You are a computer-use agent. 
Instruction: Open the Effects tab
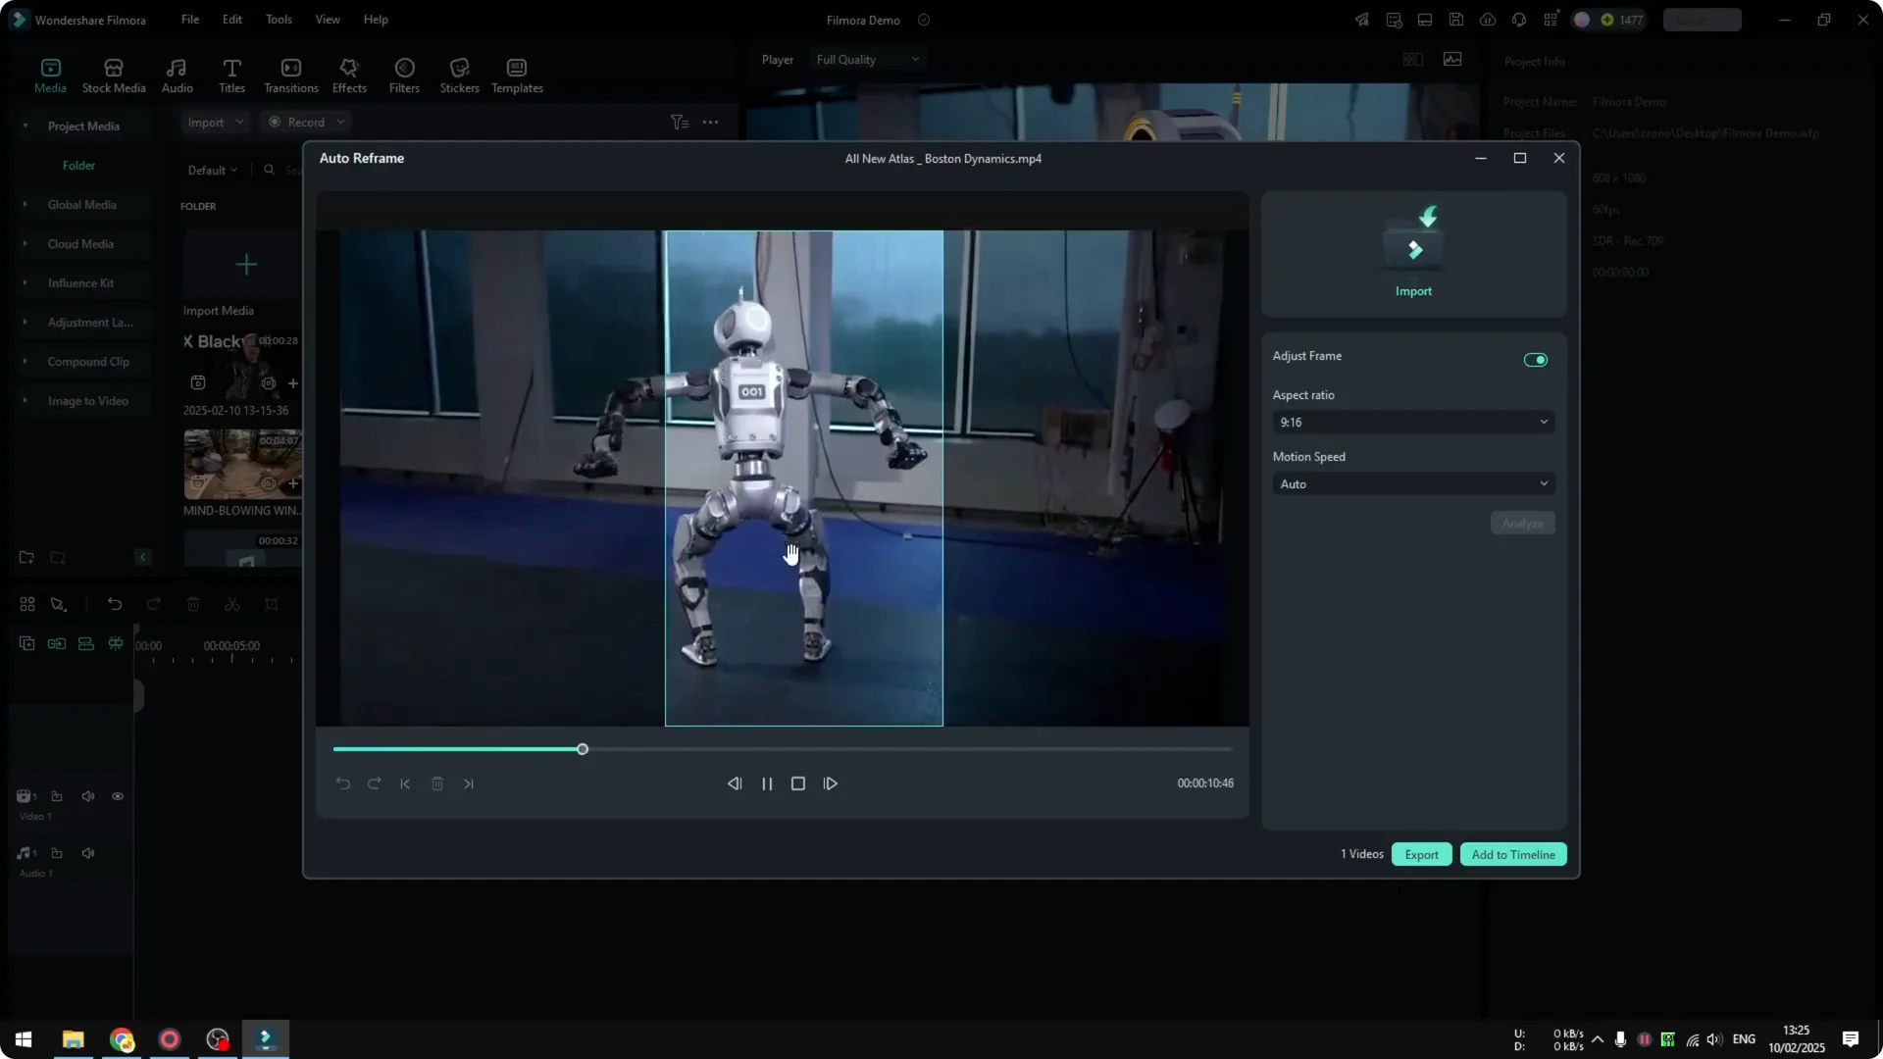click(349, 76)
